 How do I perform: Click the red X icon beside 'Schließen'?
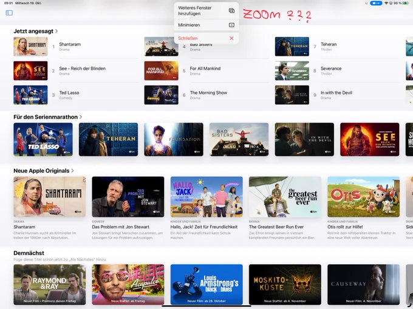tap(231, 38)
